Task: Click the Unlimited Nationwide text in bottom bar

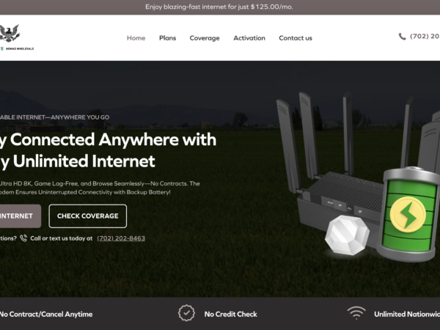Action: (407, 314)
